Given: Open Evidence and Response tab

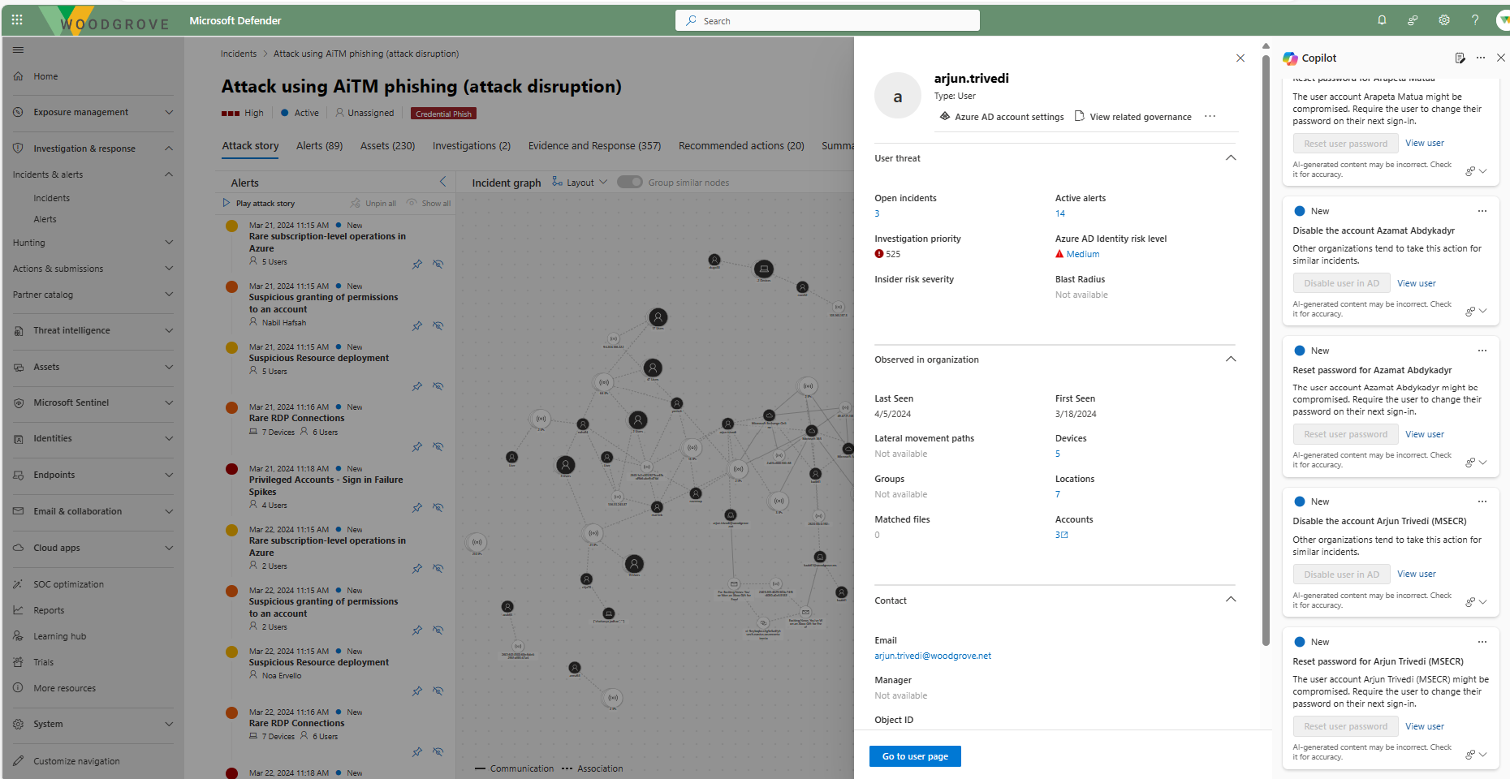Looking at the screenshot, I should click(594, 146).
